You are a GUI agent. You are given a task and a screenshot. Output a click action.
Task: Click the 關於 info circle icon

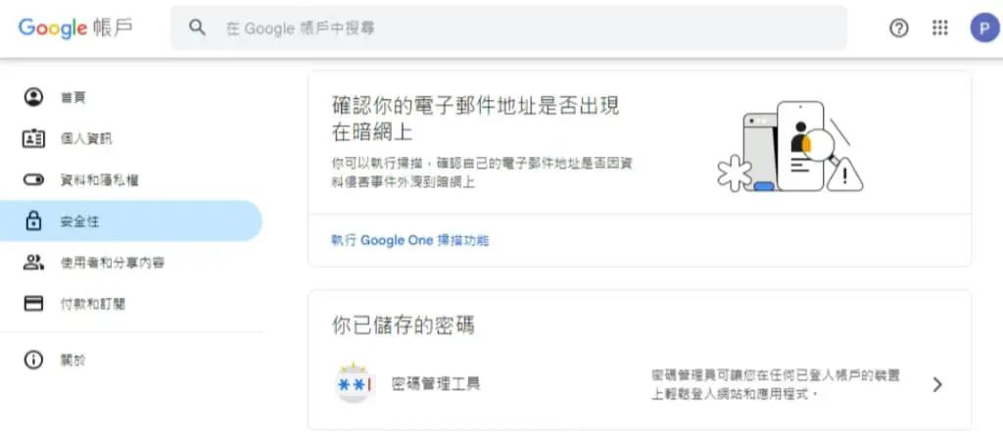[x=33, y=360]
